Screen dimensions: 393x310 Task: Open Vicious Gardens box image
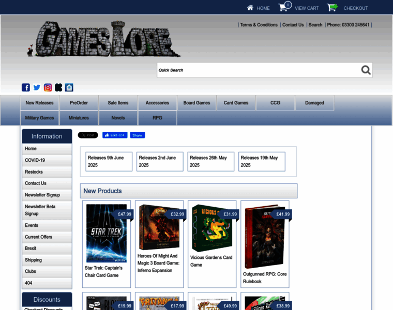point(212,228)
